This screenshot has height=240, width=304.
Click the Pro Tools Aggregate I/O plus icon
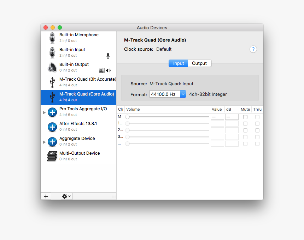(x=52, y=112)
